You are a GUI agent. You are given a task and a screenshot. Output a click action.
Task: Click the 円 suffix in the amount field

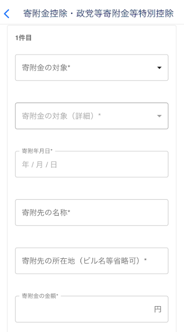158,309
